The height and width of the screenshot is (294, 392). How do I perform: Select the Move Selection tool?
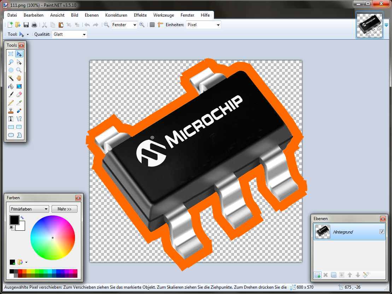pyautogui.click(x=19, y=62)
